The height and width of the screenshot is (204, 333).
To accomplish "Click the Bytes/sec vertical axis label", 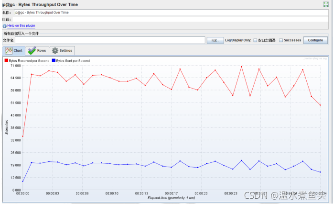I will [6, 127].
